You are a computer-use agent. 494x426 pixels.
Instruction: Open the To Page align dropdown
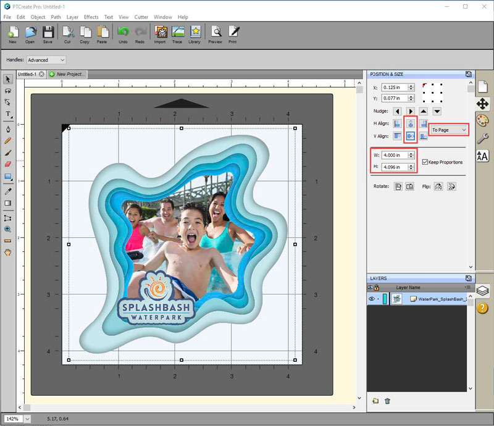pos(449,130)
